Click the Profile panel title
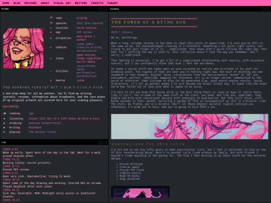This screenshot has height=203, width=271. 5,9
